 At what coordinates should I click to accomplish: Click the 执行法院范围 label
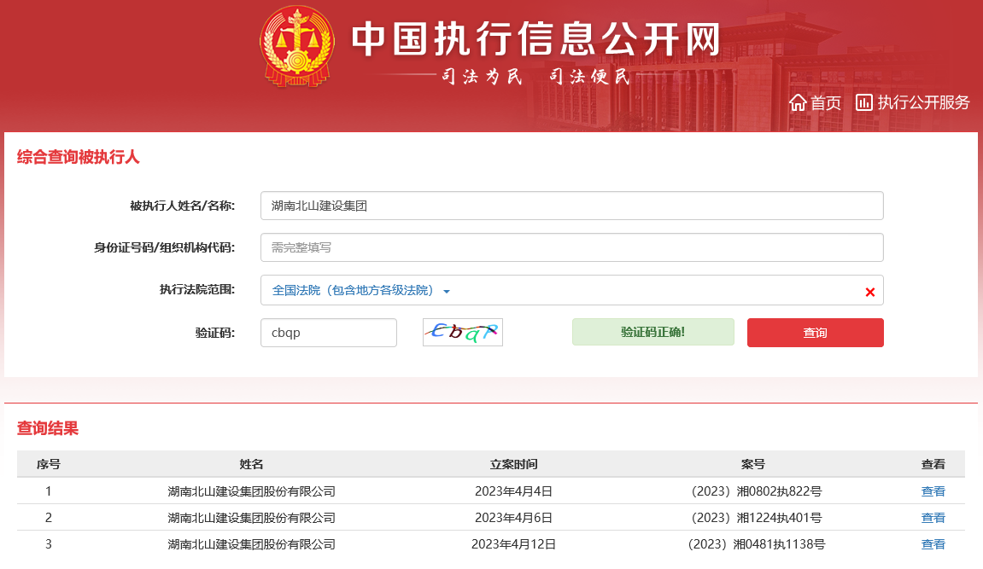[x=196, y=289]
